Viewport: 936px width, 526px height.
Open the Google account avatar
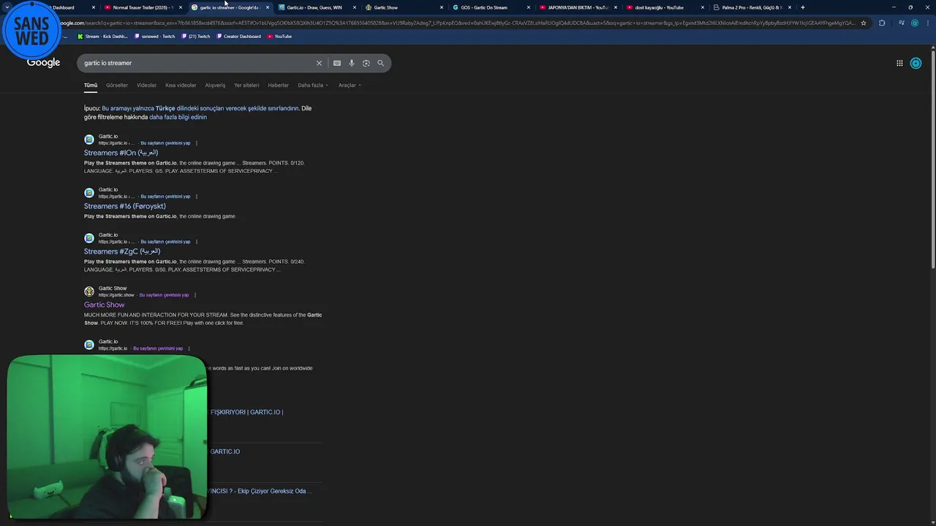[x=916, y=63]
